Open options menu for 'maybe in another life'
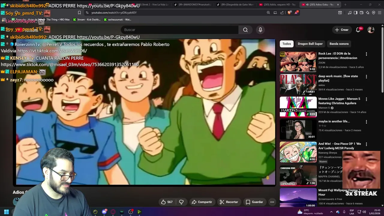 coord(366,122)
